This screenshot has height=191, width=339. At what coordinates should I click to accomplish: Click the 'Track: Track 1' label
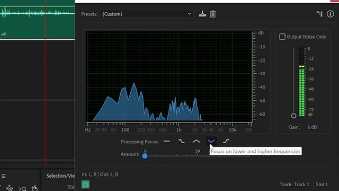click(295, 185)
